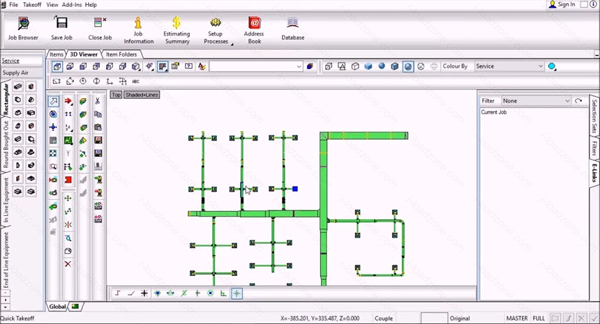
Task: Open the Database
Action: pyautogui.click(x=293, y=29)
